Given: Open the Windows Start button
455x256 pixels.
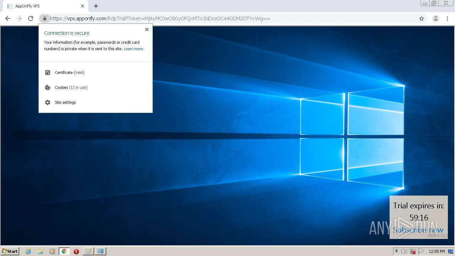Looking at the screenshot, I should click(x=10, y=251).
